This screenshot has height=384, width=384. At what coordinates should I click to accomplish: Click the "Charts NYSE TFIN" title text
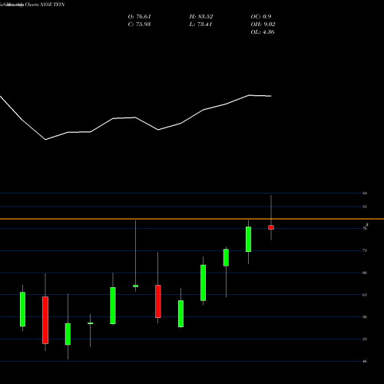(x=45, y=5)
